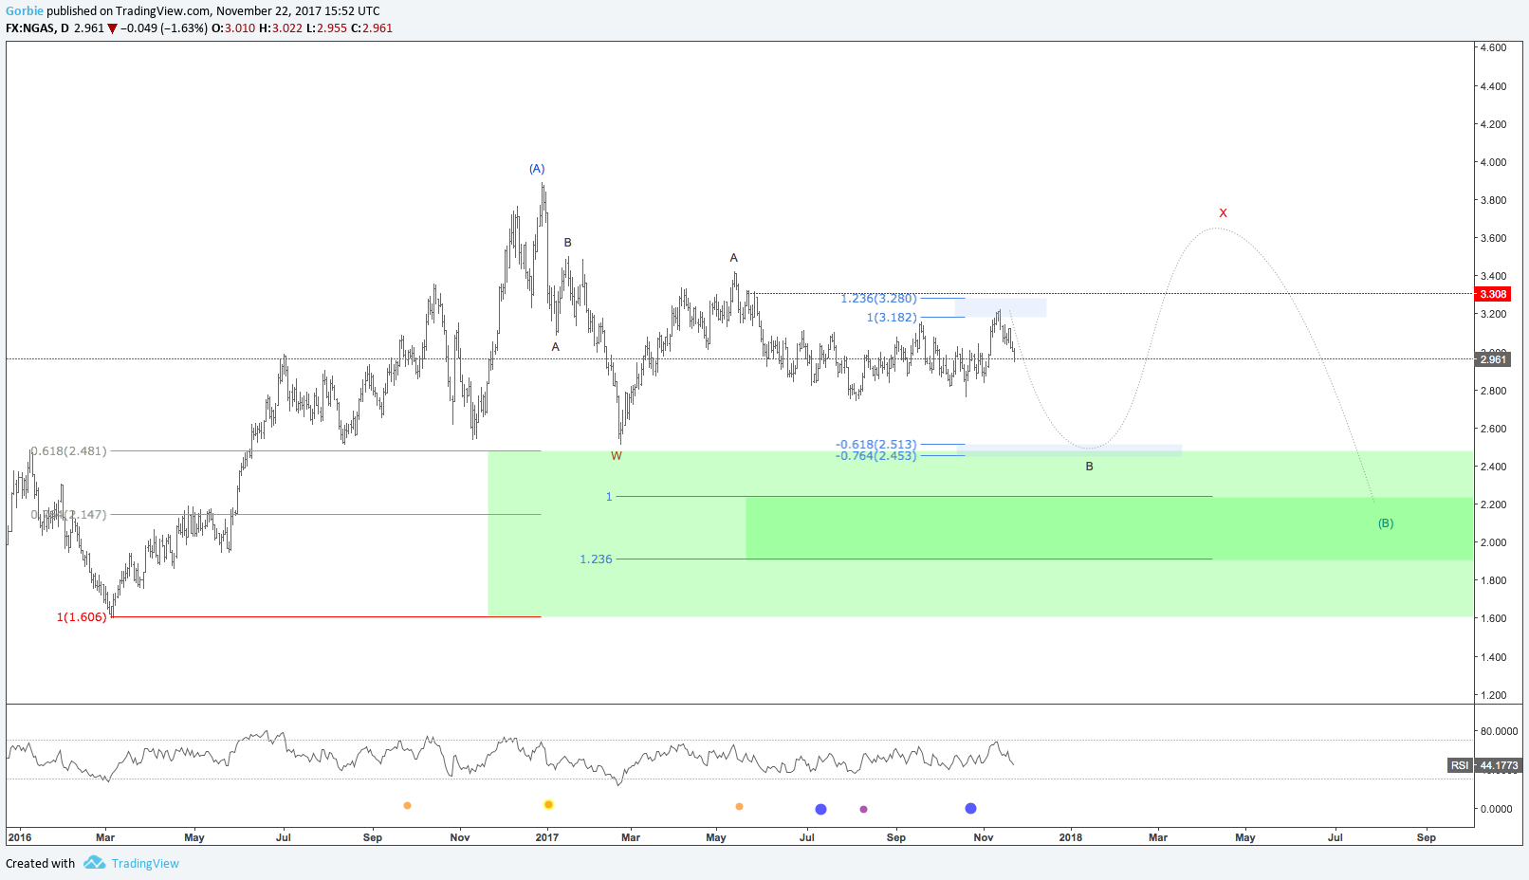
Task: Click the 2018 label on time axis
Action: pyautogui.click(x=1071, y=837)
